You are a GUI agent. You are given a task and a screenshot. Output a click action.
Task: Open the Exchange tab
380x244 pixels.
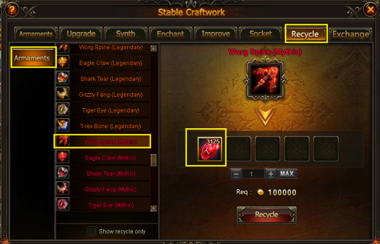pos(350,34)
